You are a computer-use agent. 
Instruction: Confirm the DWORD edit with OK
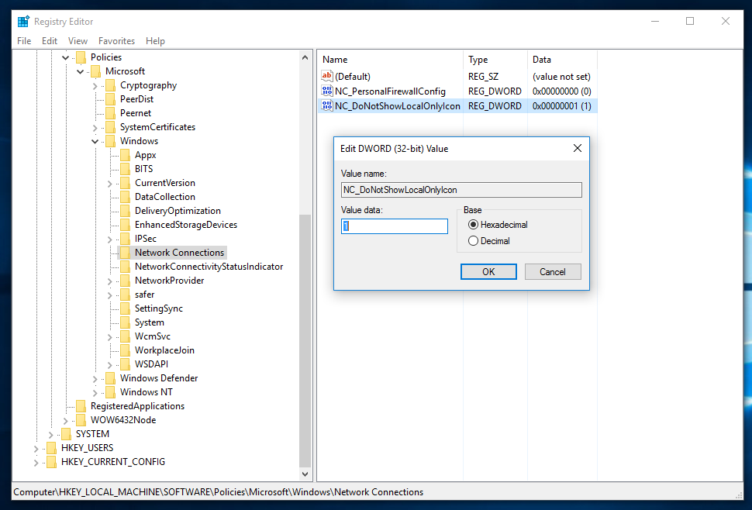[x=488, y=272]
